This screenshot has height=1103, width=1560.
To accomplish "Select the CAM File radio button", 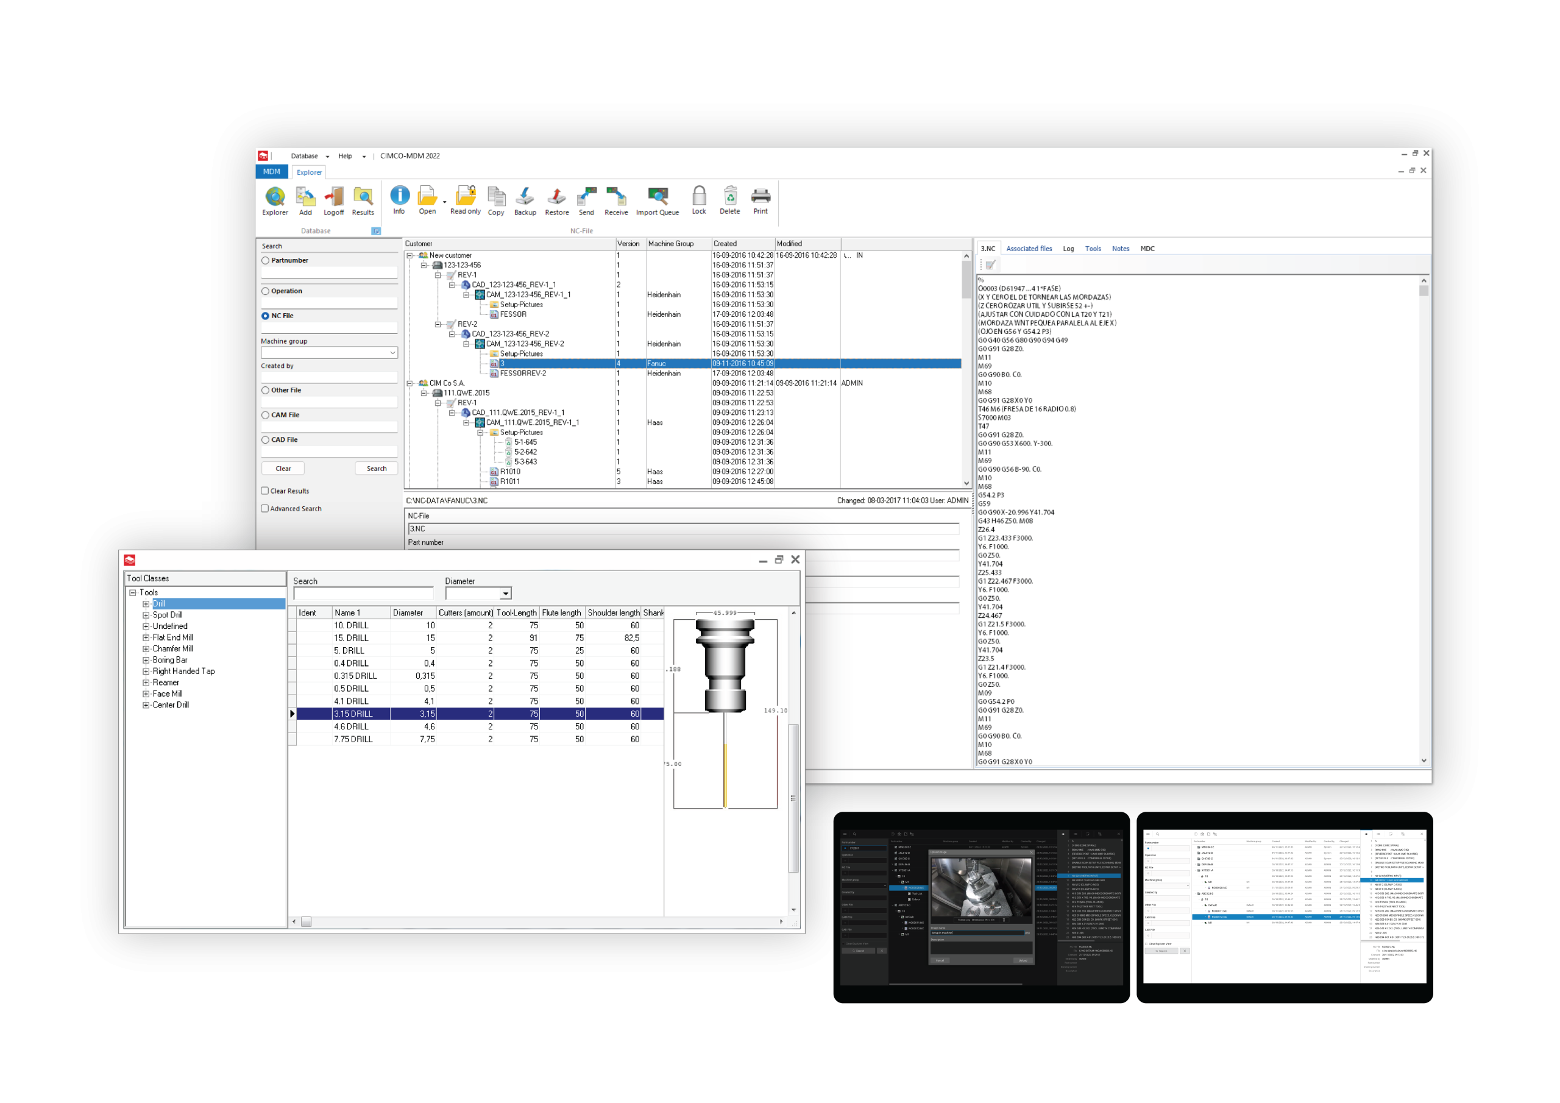I will pyautogui.click(x=266, y=415).
